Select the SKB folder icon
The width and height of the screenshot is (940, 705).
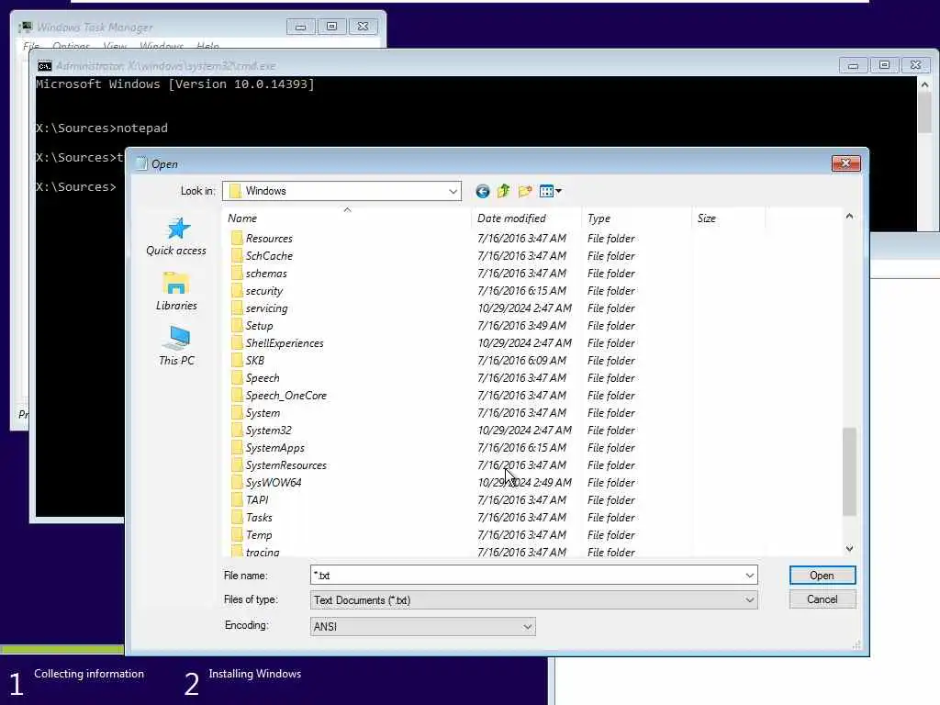(x=237, y=360)
